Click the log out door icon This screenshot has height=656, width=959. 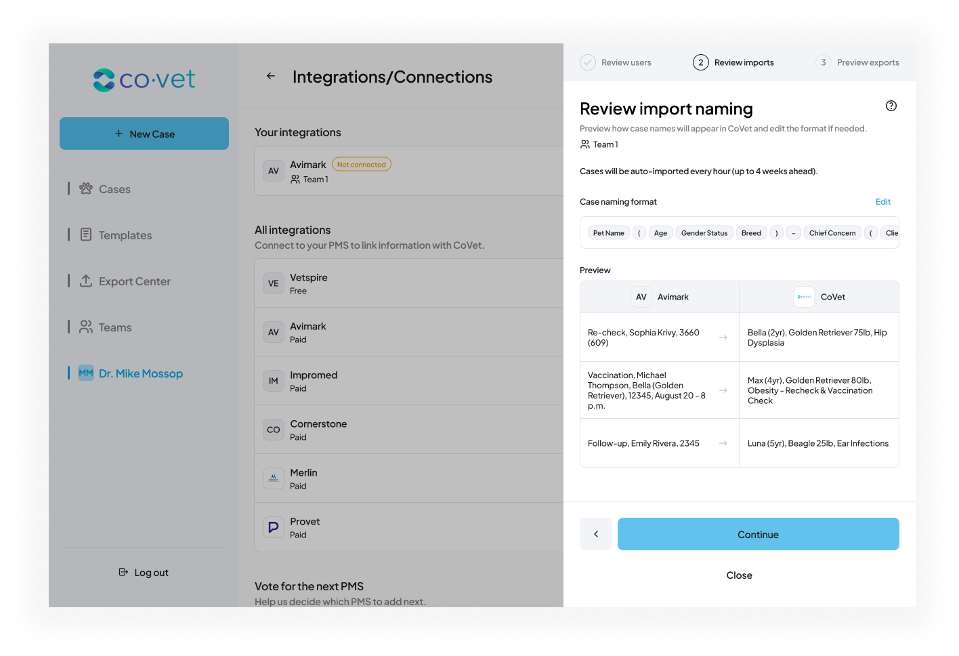click(x=123, y=572)
